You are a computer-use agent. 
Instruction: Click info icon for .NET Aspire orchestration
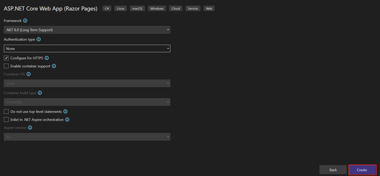[67, 120]
